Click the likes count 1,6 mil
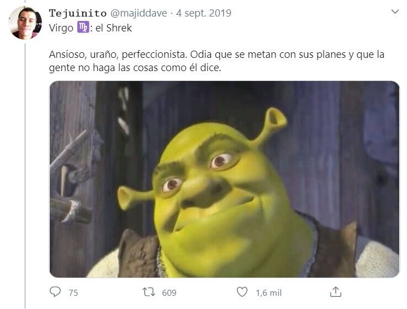 [x=268, y=292]
